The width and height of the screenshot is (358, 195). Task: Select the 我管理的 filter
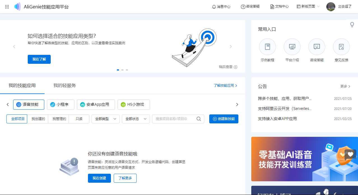[59, 119]
